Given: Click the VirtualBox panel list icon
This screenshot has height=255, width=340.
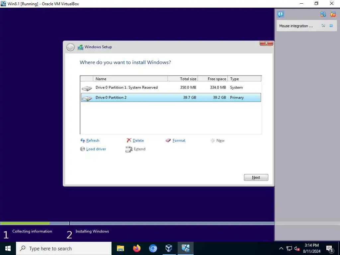Looking at the screenshot, I should coord(323,14).
